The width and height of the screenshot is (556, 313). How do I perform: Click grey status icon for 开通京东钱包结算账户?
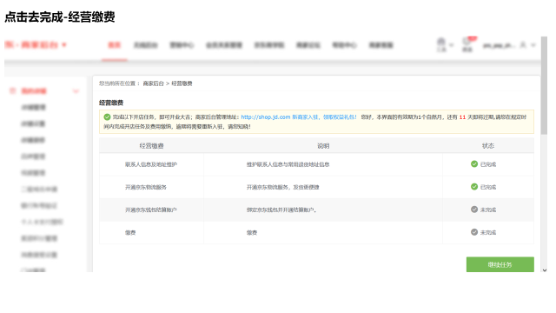coord(474,210)
